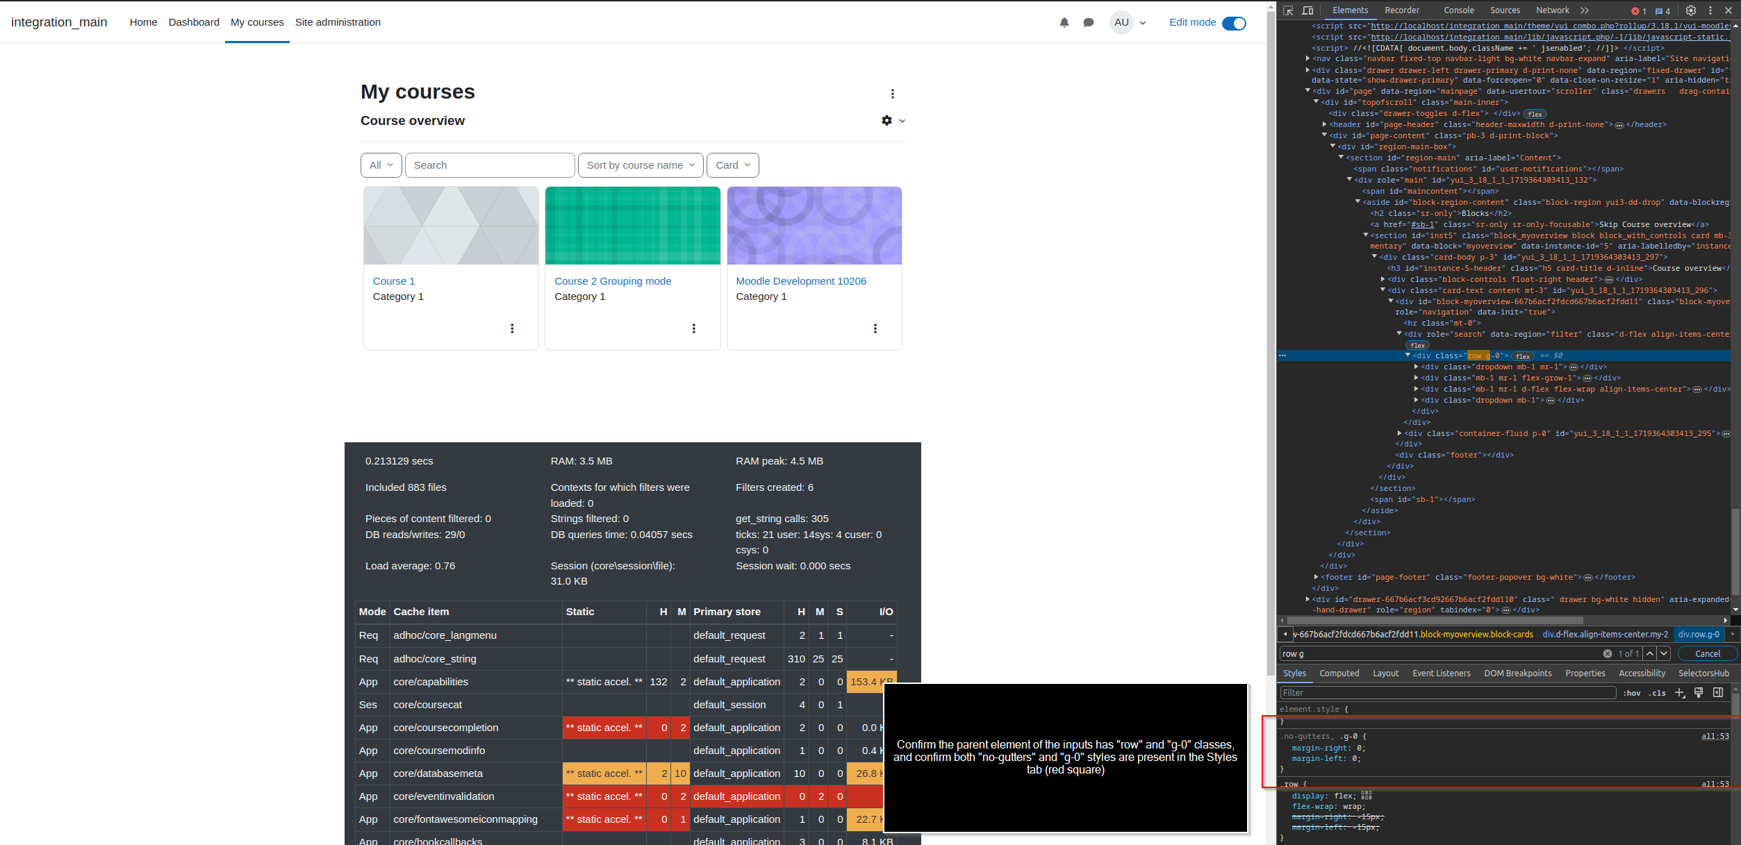This screenshot has height=845, width=1741.
Task: Click the Moodle Development purple card image
Action: (814, 226)
